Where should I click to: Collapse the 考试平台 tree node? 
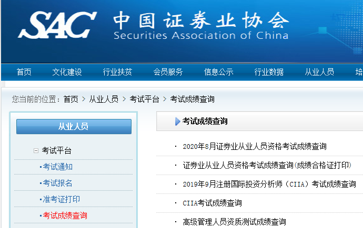pyautogui.click(x=36, y=151)
